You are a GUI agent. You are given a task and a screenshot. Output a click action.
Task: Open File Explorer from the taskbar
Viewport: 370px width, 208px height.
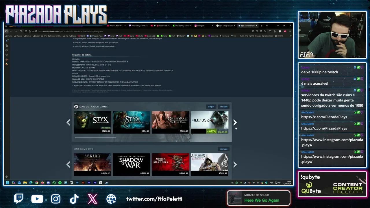(x=25, y=183)
